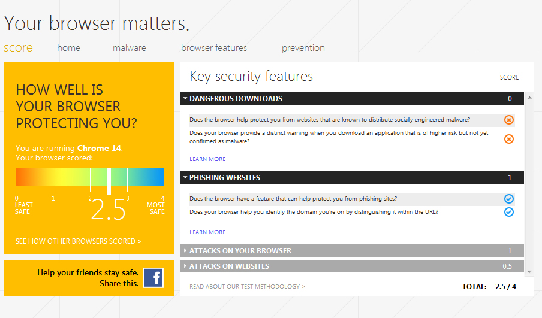Select the score tab
The image size is (542, 318).
click(x=18, y=47)
